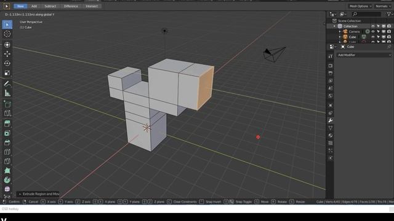The image size is (394, 221).
Task: Expand the Camera row in outliner
Action: point(340,31)
